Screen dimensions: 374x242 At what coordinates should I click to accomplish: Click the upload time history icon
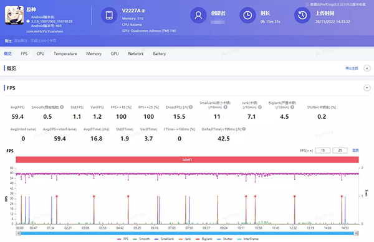302,15
